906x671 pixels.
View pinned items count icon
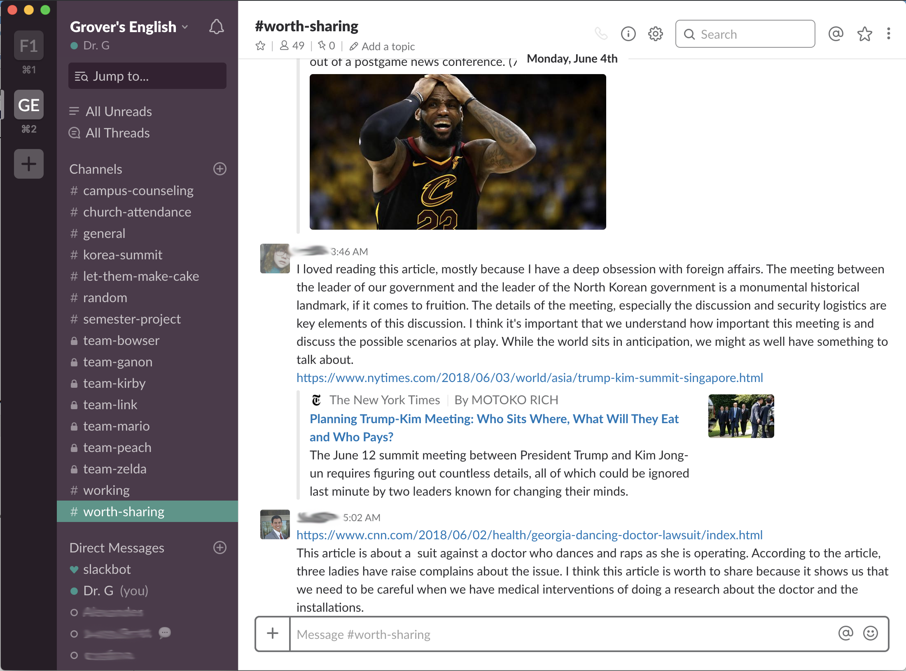point(327,46)
